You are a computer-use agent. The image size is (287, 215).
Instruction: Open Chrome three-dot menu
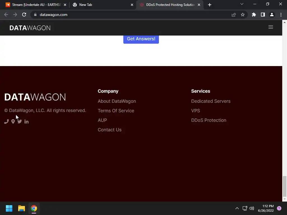point(281,15)
